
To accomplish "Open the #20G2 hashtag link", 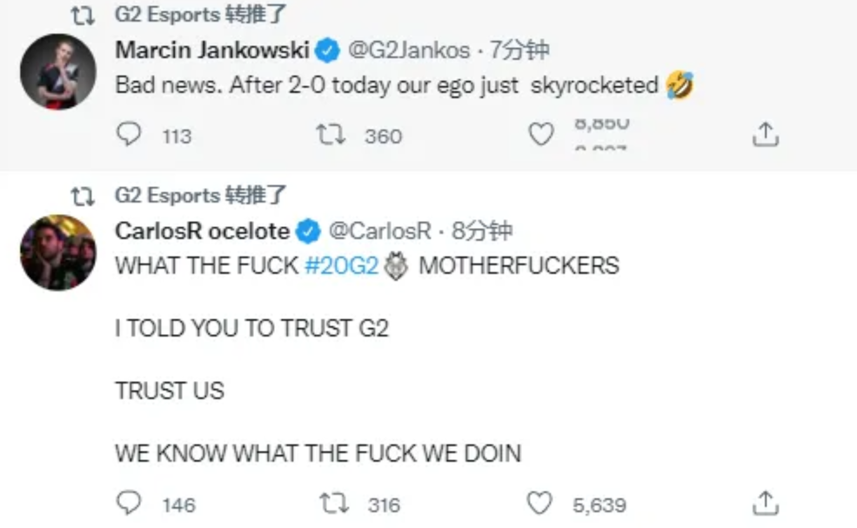I will point(342,265).
